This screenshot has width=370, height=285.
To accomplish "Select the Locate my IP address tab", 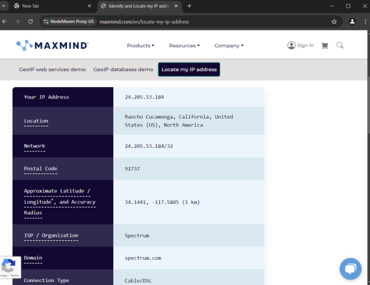I will [189, 70].
